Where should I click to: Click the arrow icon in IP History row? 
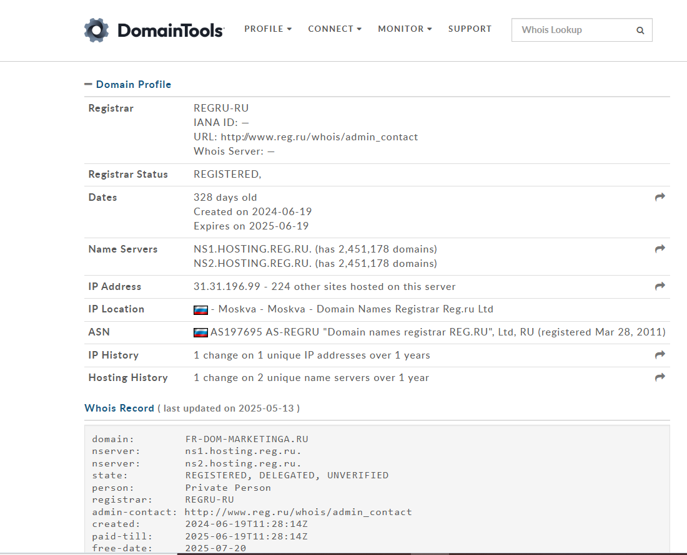660,355
